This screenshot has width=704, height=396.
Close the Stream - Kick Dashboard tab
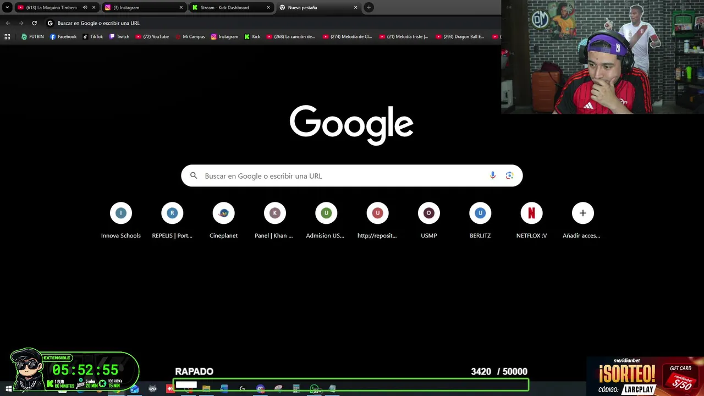tap(268, 8)
